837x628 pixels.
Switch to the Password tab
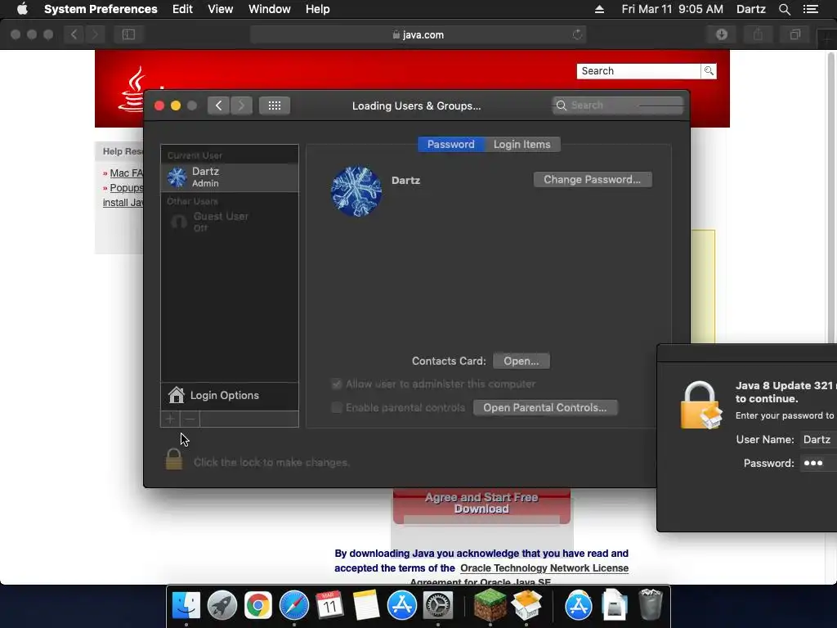pyautogui.click(x=451, y=145)
